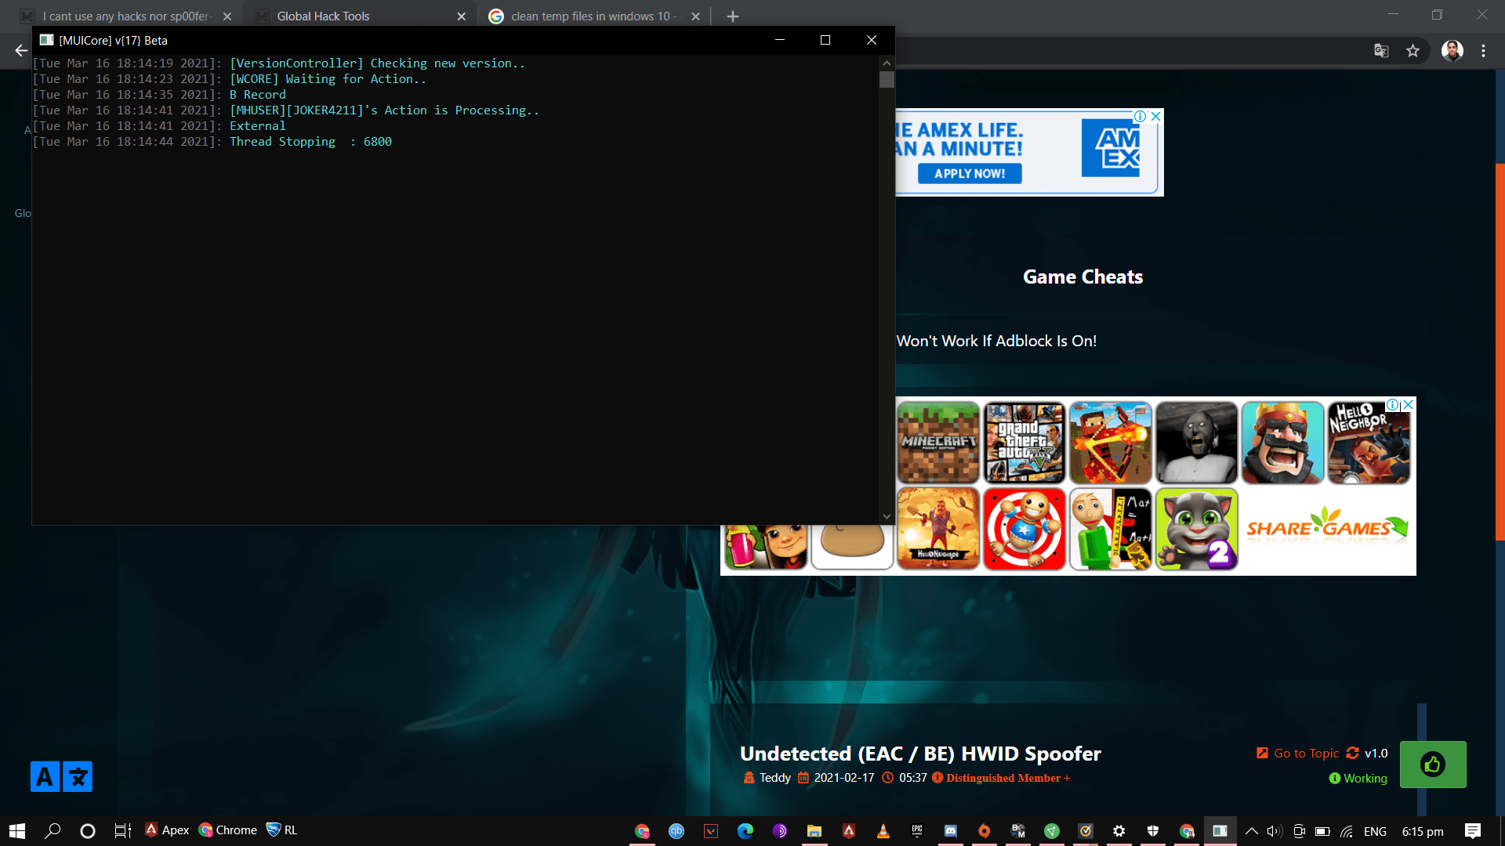This screenshot has height=846, width=1505.
Task: Close the Share Games ad
Action: (x=1408, y=404)
